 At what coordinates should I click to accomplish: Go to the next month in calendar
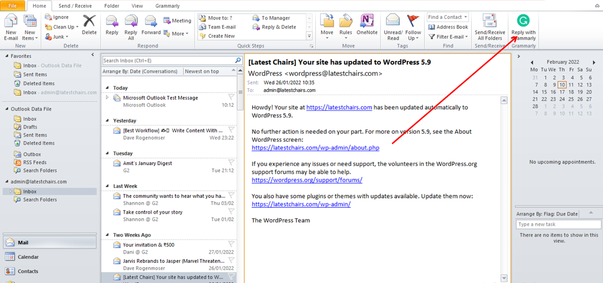click(594, 62)
